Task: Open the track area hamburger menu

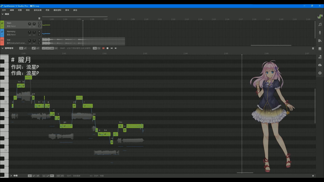Action: pos(39,18)
